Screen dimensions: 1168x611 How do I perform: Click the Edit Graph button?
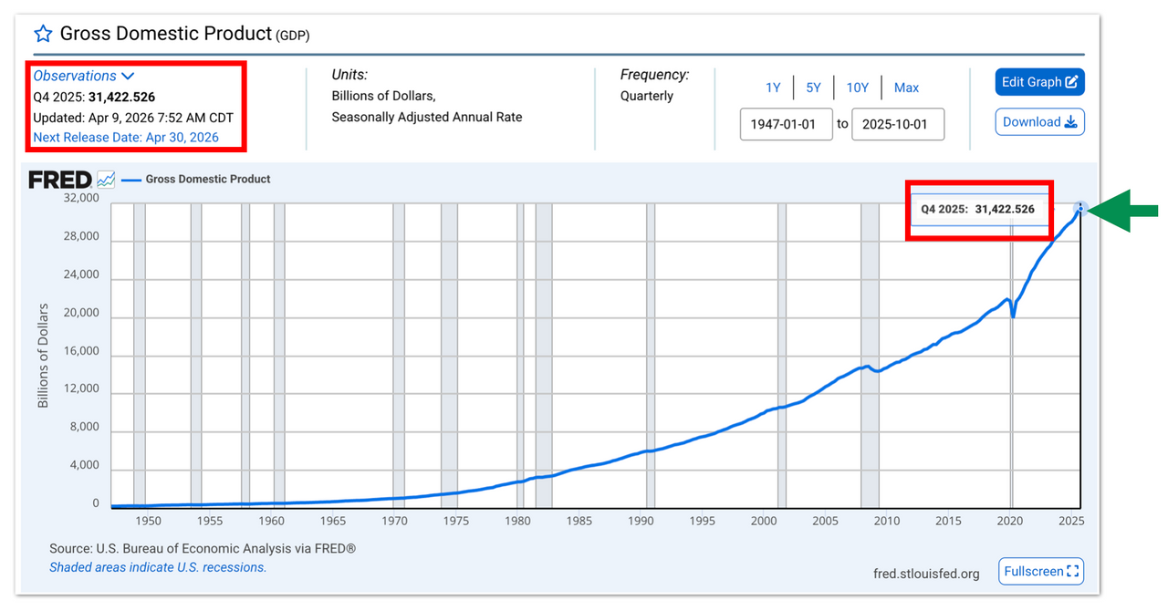[x=1039, y=82]
